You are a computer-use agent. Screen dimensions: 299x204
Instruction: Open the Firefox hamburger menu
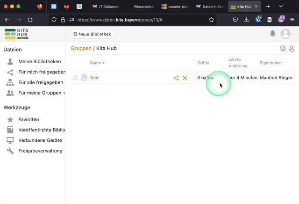coord(292,20)
